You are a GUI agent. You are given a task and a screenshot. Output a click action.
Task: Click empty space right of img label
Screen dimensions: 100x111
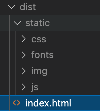[74, 71]
